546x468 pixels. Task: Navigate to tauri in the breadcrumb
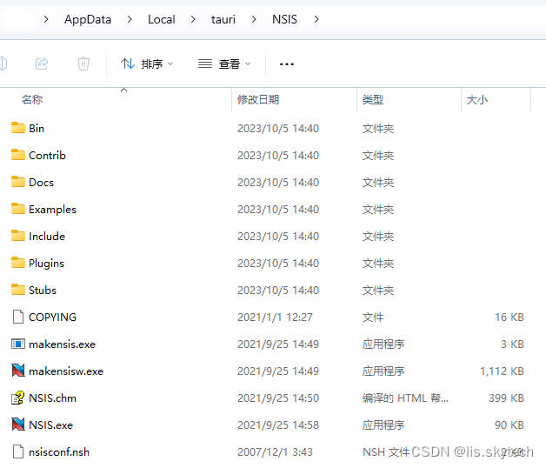pos(223,19)
